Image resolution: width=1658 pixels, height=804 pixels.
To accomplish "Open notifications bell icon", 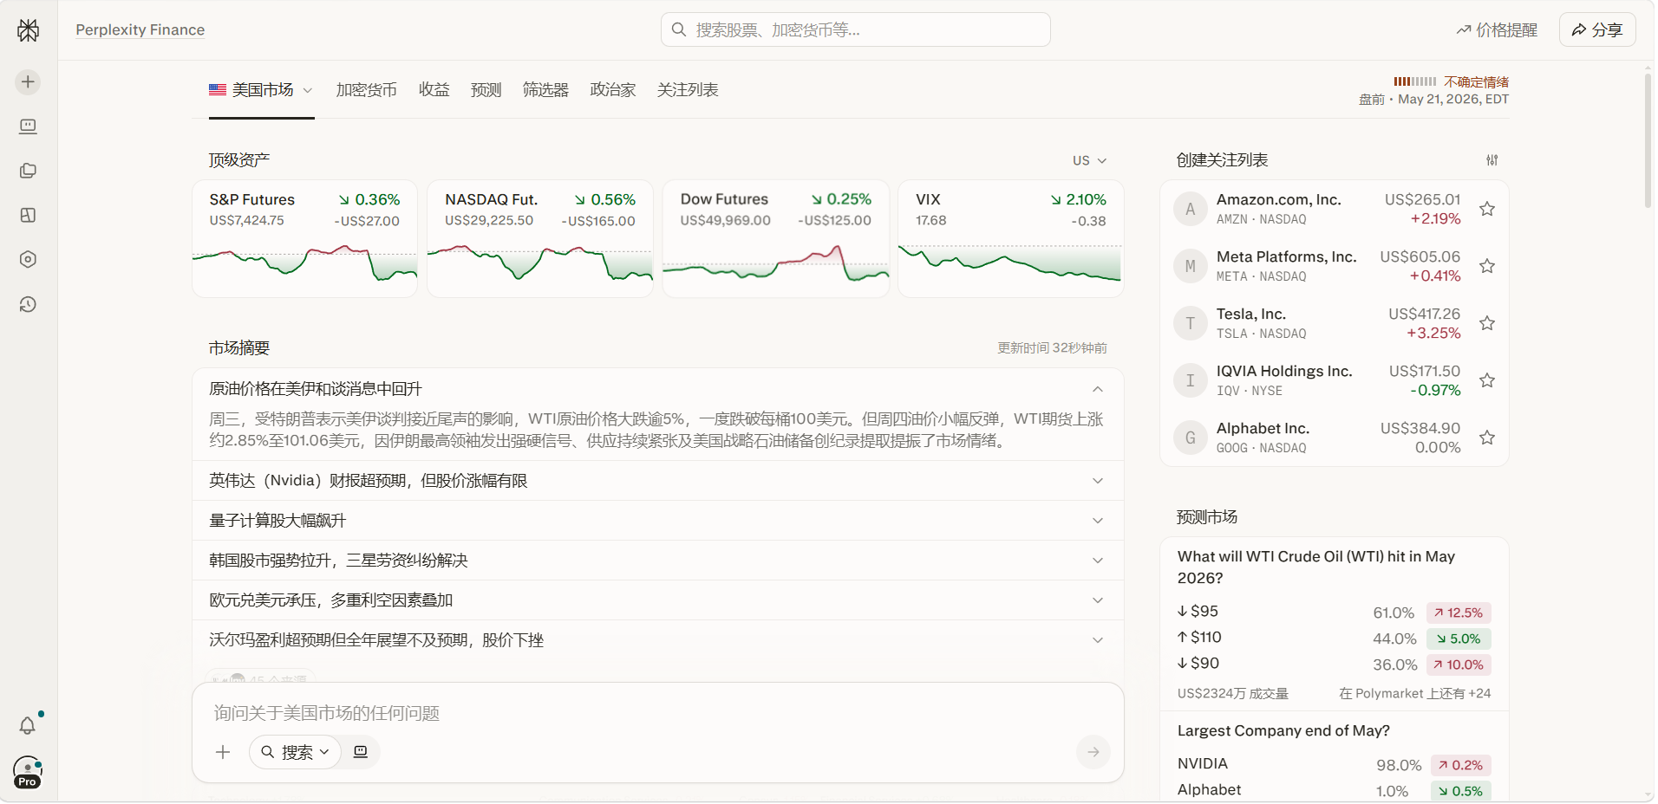I will click(x=28, y=725).
